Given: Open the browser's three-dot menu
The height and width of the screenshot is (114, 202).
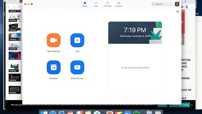Looking at the screenshot, I should coord(192,7).
